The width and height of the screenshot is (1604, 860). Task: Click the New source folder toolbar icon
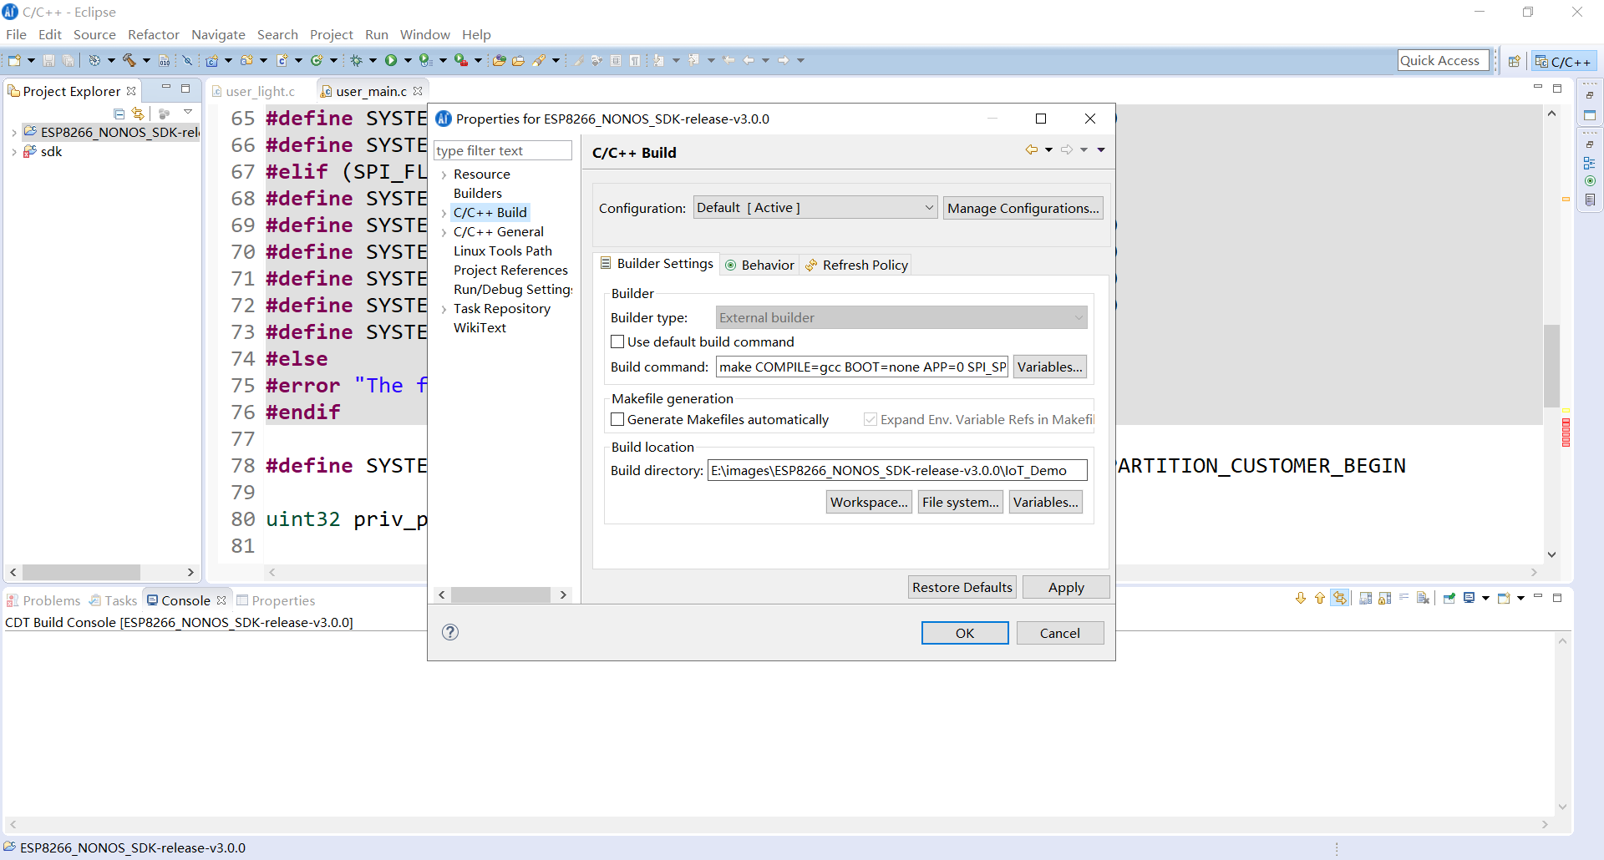(247, 60)
